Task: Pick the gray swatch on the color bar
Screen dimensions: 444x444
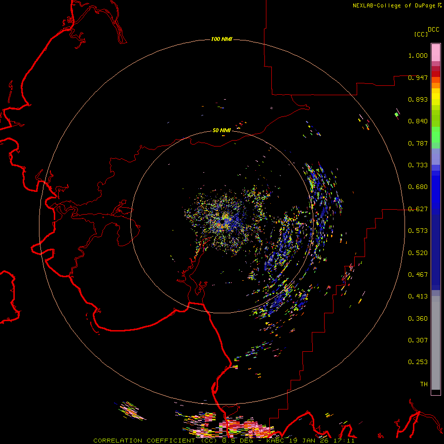Action: [436, 345]
